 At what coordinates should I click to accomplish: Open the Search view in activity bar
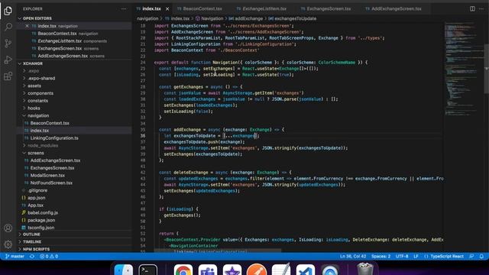(8, 27)
